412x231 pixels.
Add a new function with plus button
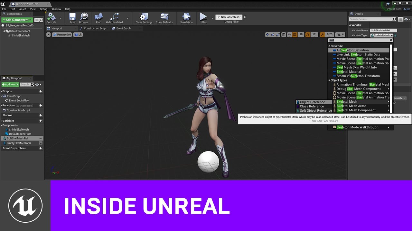(41, 106)
